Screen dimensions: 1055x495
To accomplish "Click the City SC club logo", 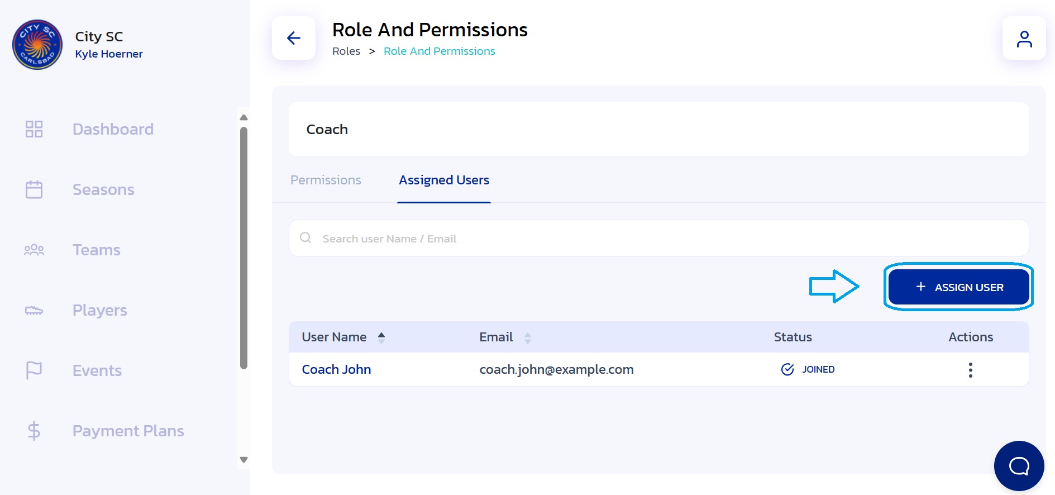I will [x=37, y=45].
